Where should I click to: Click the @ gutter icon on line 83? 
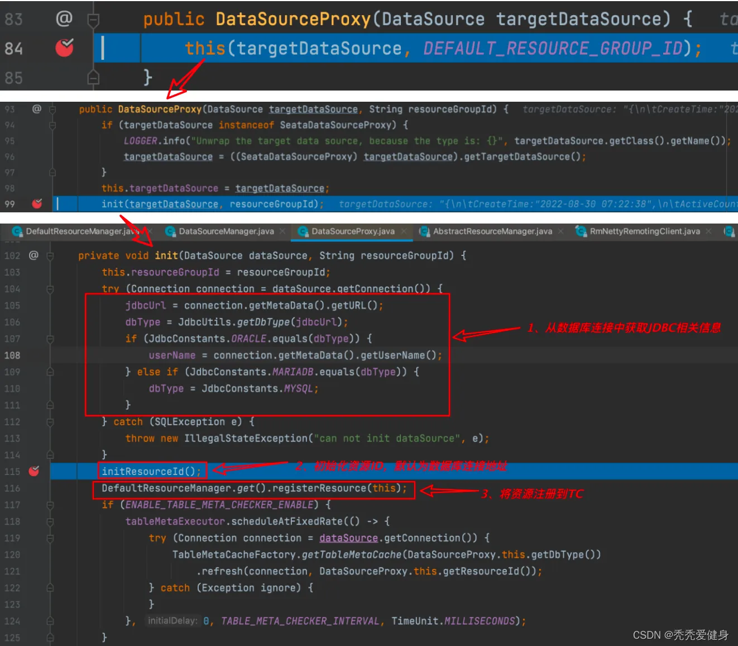64,18
